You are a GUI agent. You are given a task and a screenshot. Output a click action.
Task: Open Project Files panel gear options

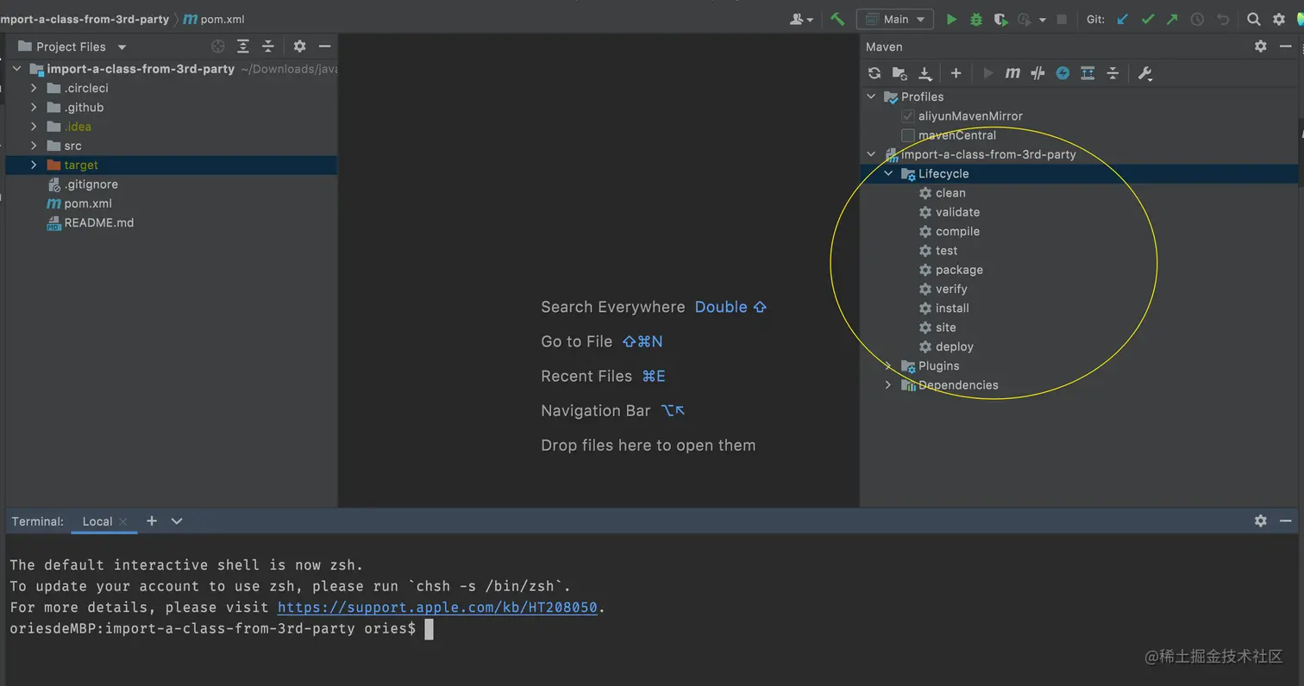point(299,47)
